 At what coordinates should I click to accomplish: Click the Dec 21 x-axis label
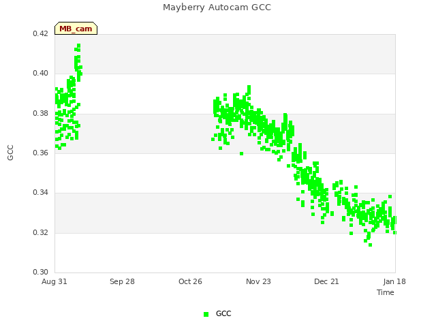pos(326,281)
